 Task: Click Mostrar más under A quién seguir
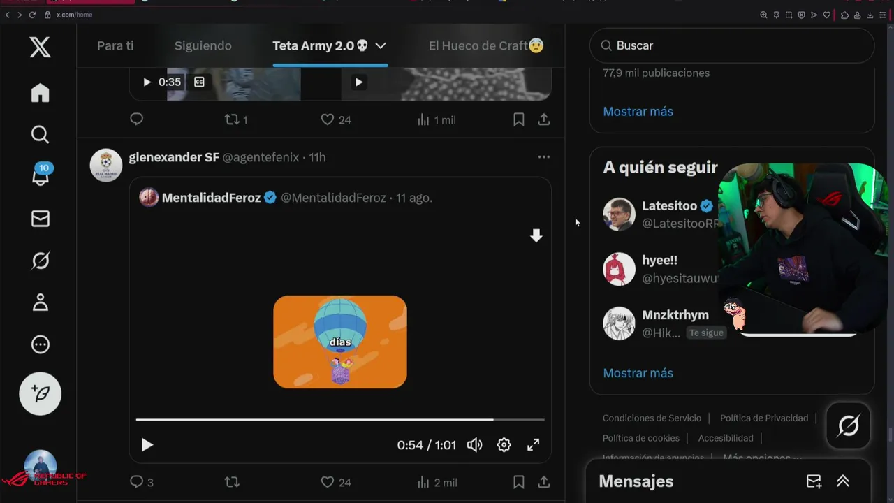638,373
